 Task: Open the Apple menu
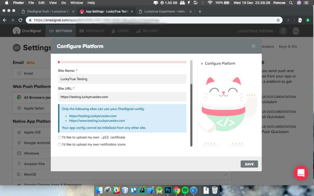click(7, 2)
